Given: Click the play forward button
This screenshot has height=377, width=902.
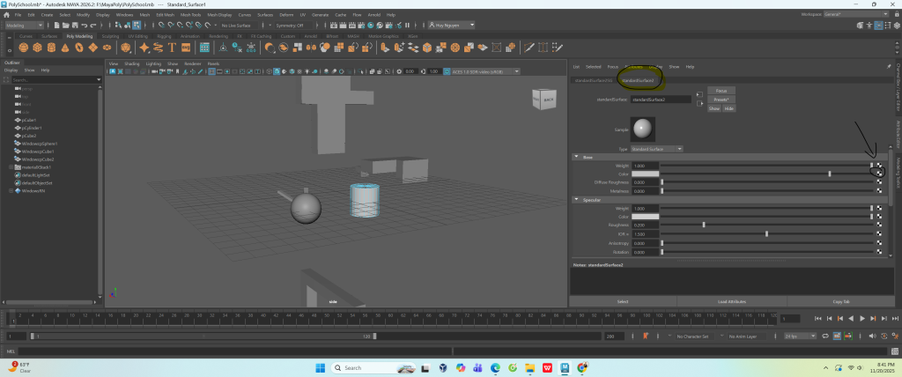Looking at the screenshot, I should pyautogui.click(x=862, y=318).
